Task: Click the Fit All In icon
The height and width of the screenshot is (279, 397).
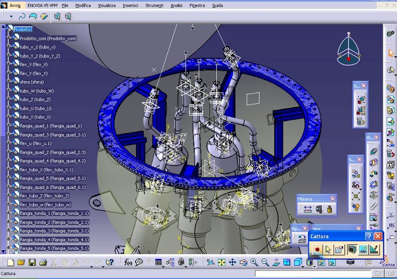Action: click(222, 262)
